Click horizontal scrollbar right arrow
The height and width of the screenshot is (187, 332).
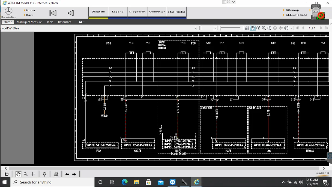[324, 168]
